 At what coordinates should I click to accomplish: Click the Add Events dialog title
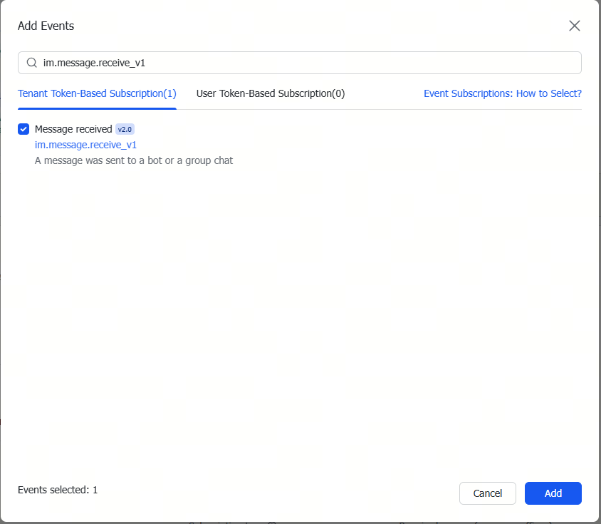[x=46, y=26]
